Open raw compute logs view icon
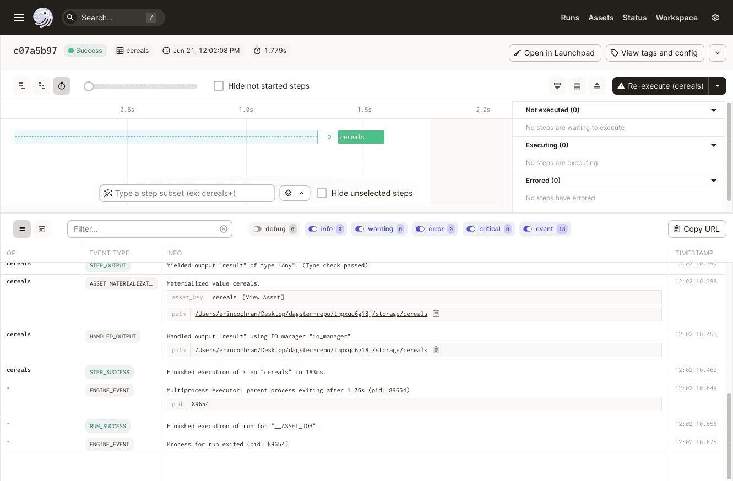 coord(42,229)
